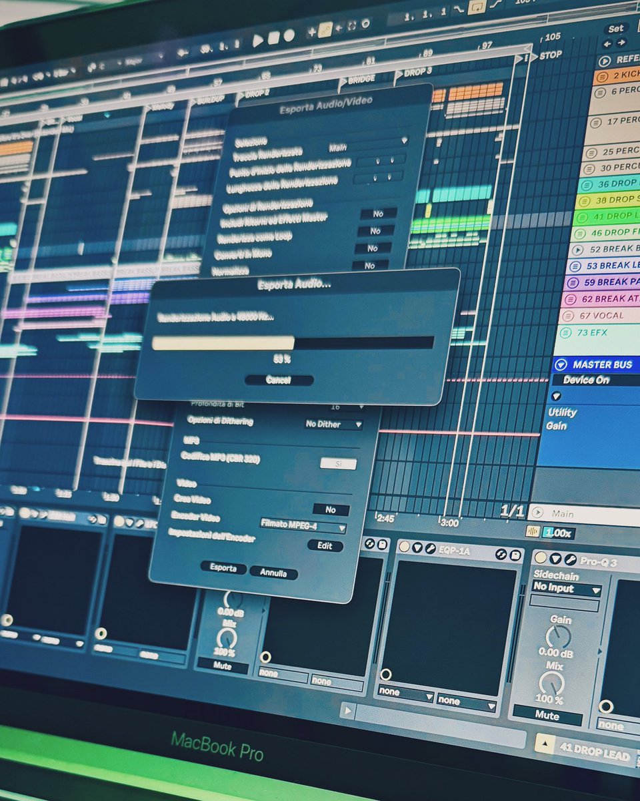Viewport: 640px width, 801px height.
Task: Click the 25 PERC track round icon
Action: click(592, 152)
